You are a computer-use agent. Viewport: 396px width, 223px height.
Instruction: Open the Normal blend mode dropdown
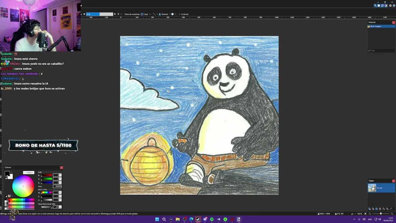(x=164, y=14)
